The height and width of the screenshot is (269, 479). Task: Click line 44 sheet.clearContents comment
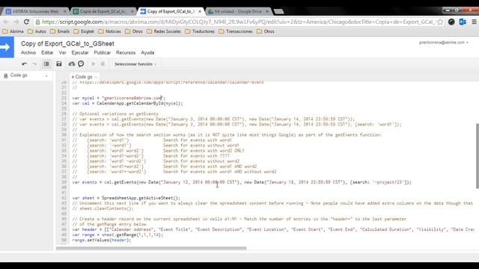pyautogui.click(x=103, y=208)
